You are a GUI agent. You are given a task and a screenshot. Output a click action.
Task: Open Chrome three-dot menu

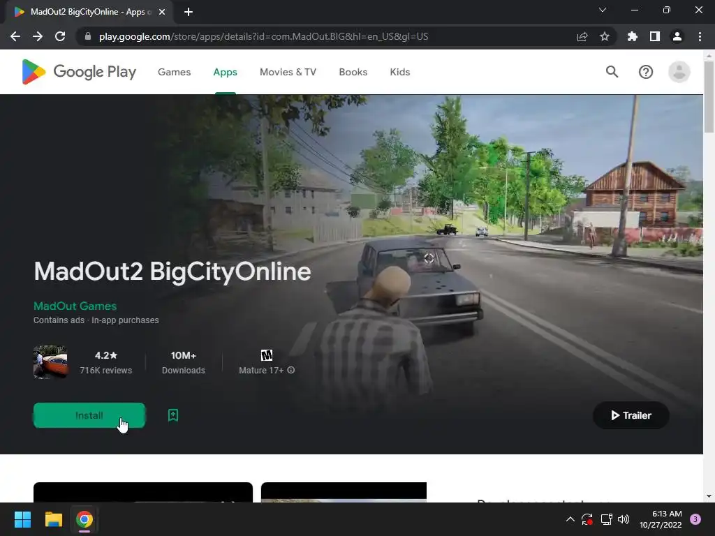(700, 36)
